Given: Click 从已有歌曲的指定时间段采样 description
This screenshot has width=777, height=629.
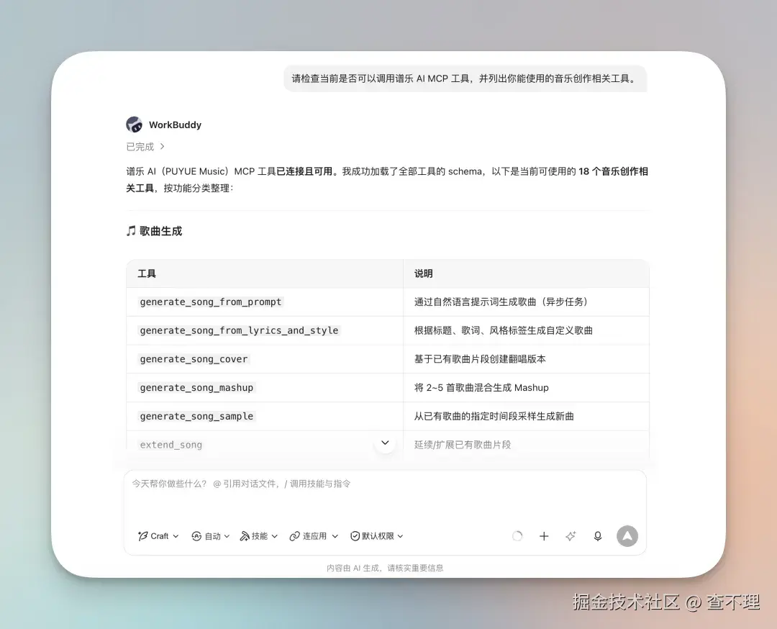Looking at the screenshot, I should click(494, 417).
